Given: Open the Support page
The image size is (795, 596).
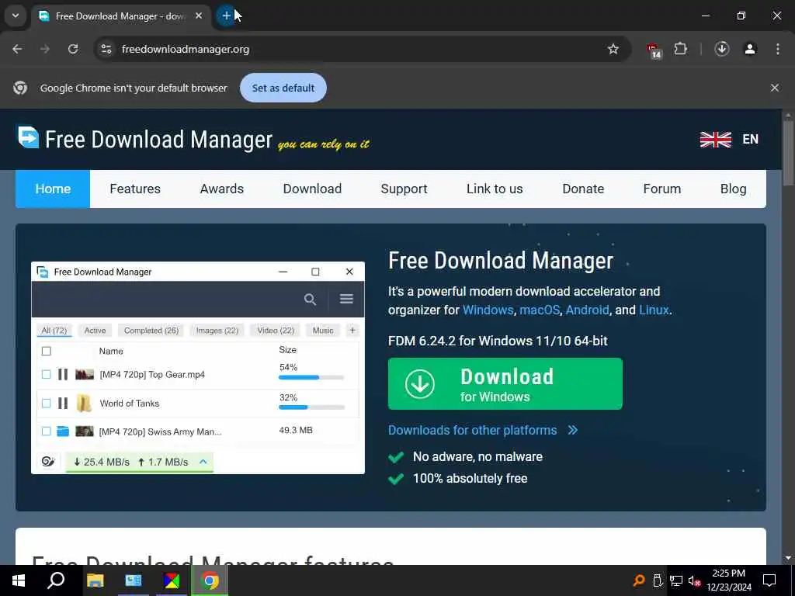Looking at the screenshot, I should click(404, 189).
